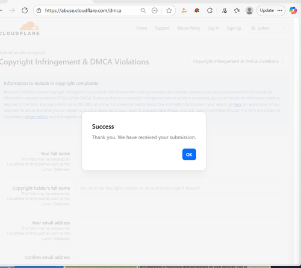Click the Sign Up link
301x268 pixels.
point(234,28)
